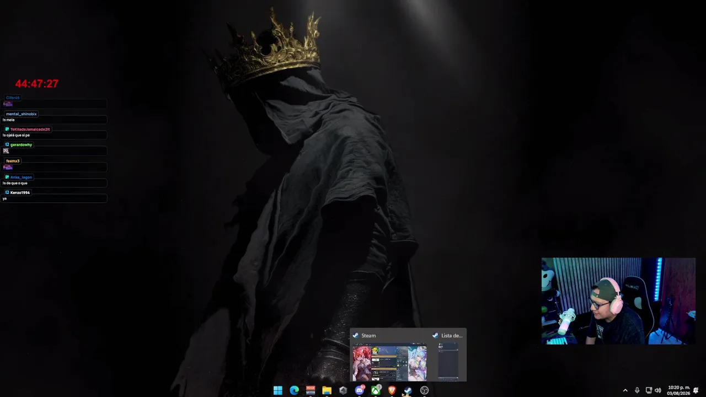Open the network status tray icon
The height and width of the screenshot is (397, 706).
click(649, 390)
